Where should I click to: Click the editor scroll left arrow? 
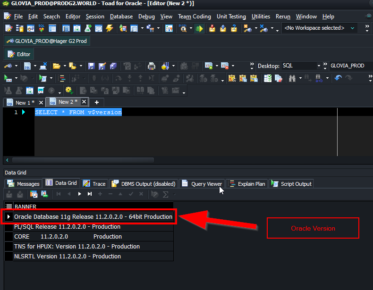coord(7,160)
